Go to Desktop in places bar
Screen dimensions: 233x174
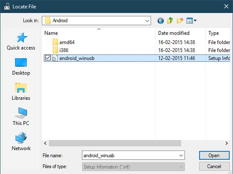click(21, 67)
